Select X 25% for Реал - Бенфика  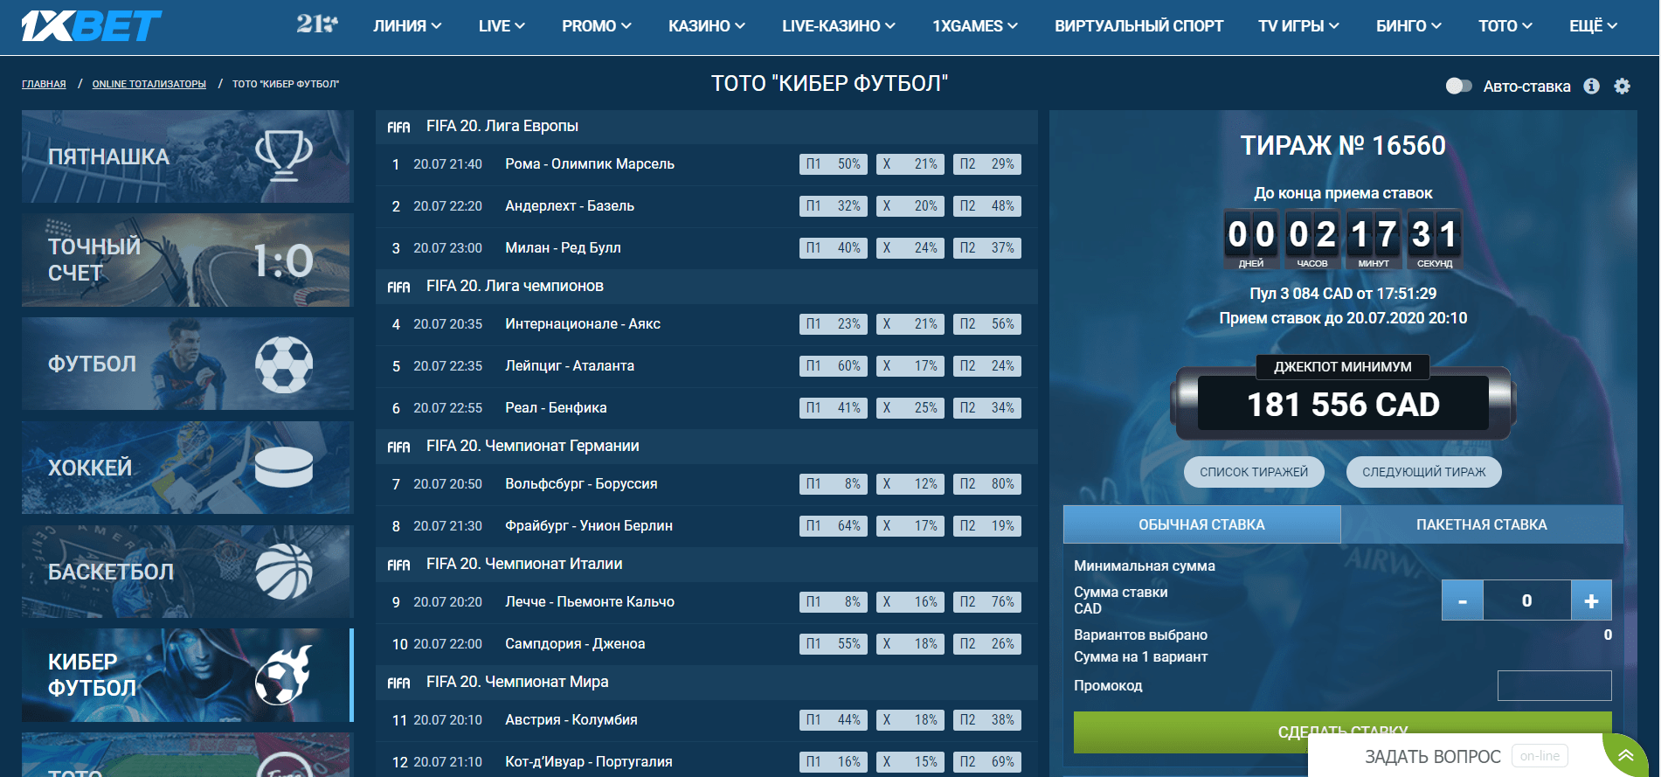[910, 408]
